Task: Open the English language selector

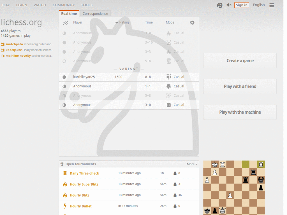Action: click(x=259, y=5)
